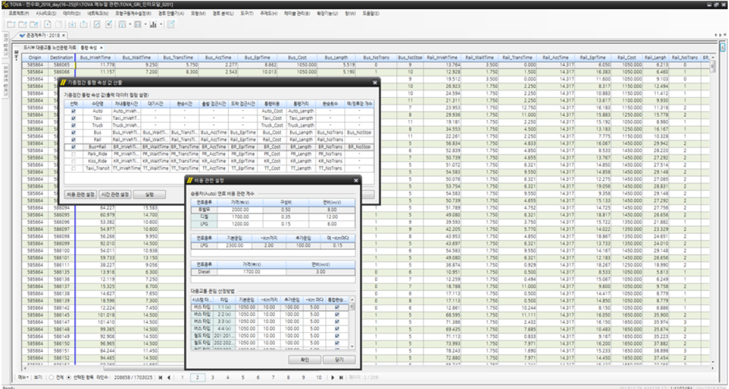The height and width of the screenshot is (389, 729).
Task: Click the 확인 button in cost dialog
Action: (x=305, y=360)
